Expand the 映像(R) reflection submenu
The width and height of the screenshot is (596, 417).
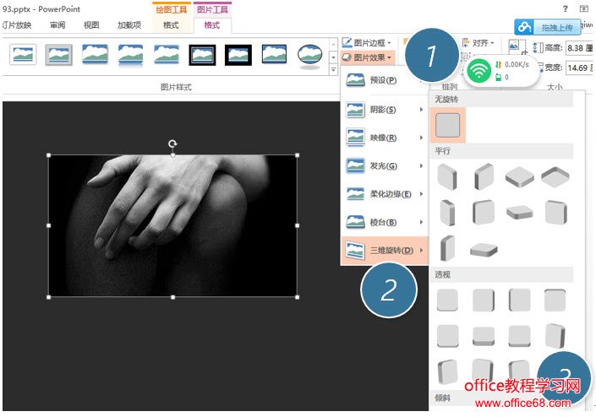click(385, 138)
